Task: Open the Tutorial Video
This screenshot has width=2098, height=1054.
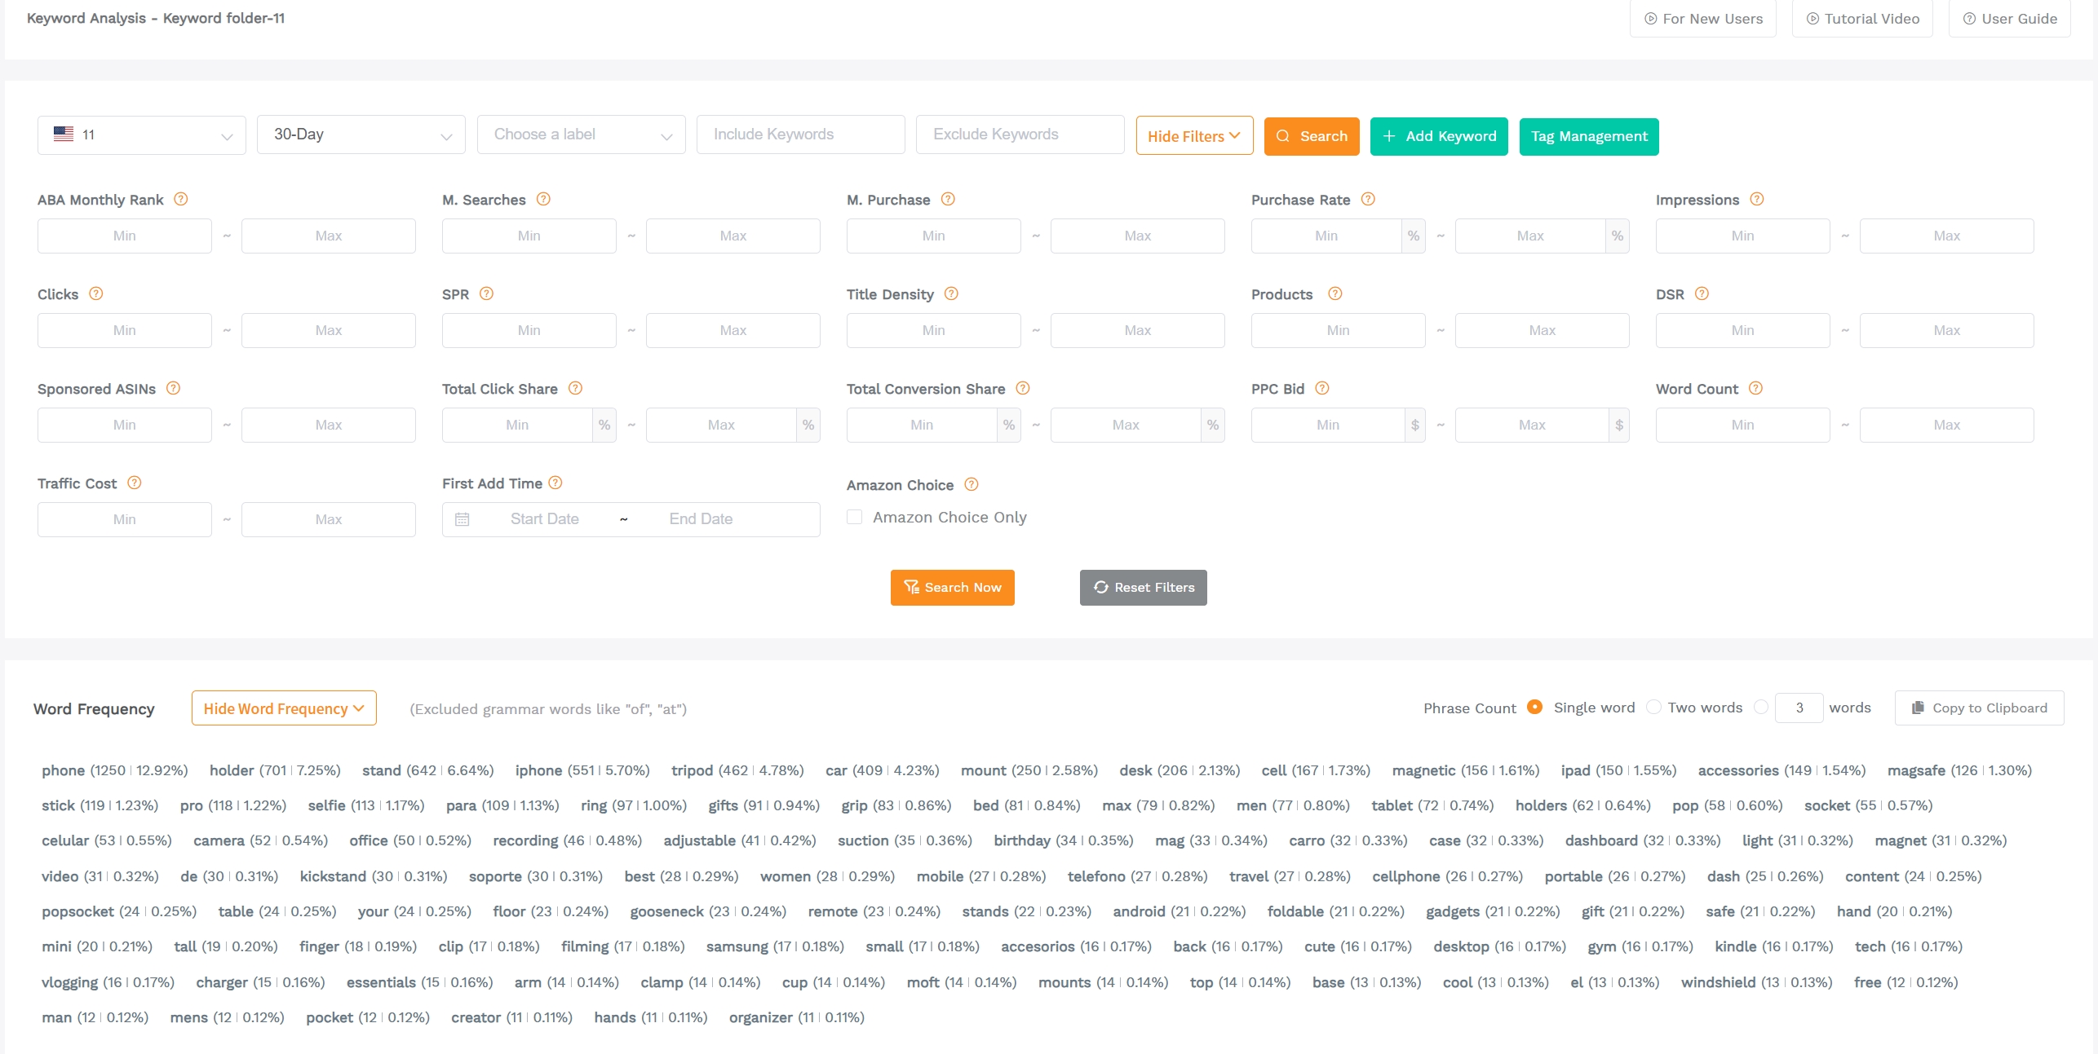Action: pyautogui.click(x=1862, y=18)
